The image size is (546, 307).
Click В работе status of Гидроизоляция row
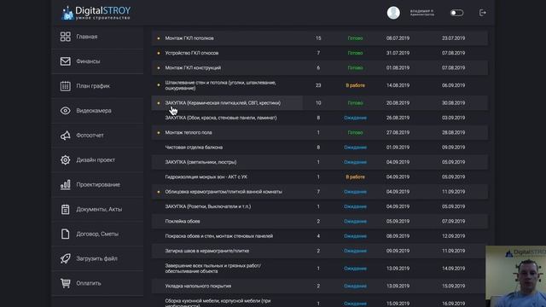point(355,177)
